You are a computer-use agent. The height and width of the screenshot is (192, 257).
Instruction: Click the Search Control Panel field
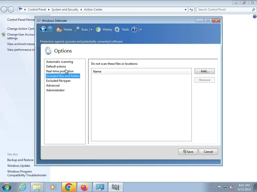click(x=224, y=9)
